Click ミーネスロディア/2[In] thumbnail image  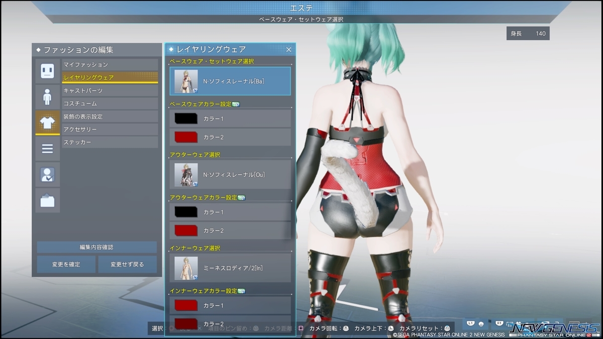[186, 268]
